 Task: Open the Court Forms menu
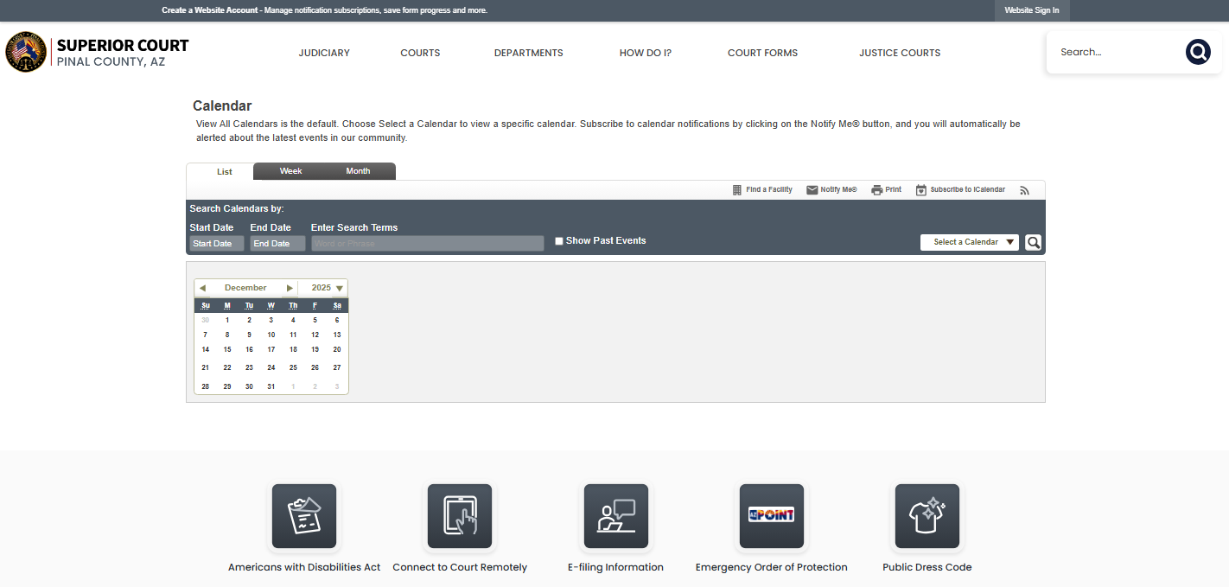pos(762,53)
